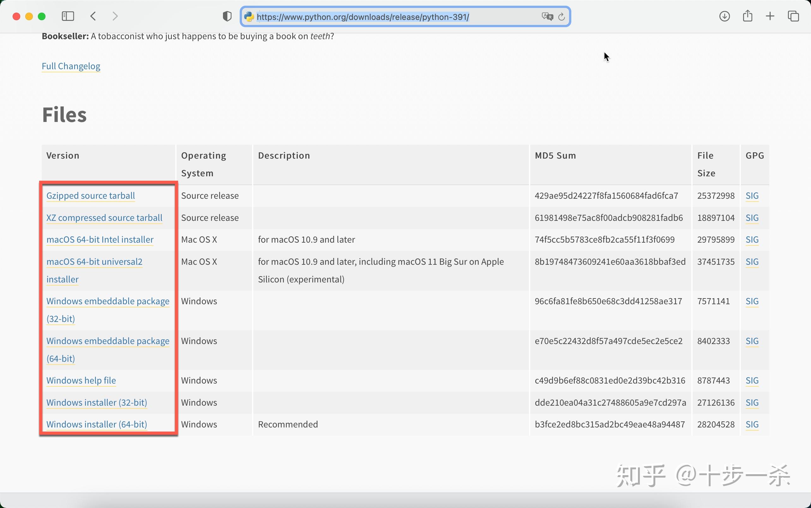Toggle the Safari sidebar icon
811x508 pixels.
click(x=68, y=16)
